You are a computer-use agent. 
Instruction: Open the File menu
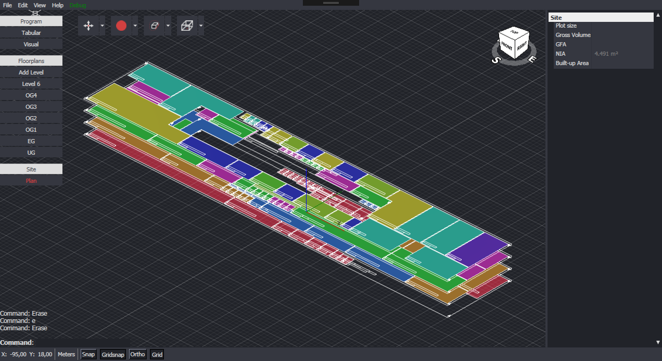click(x=8, y=5)
